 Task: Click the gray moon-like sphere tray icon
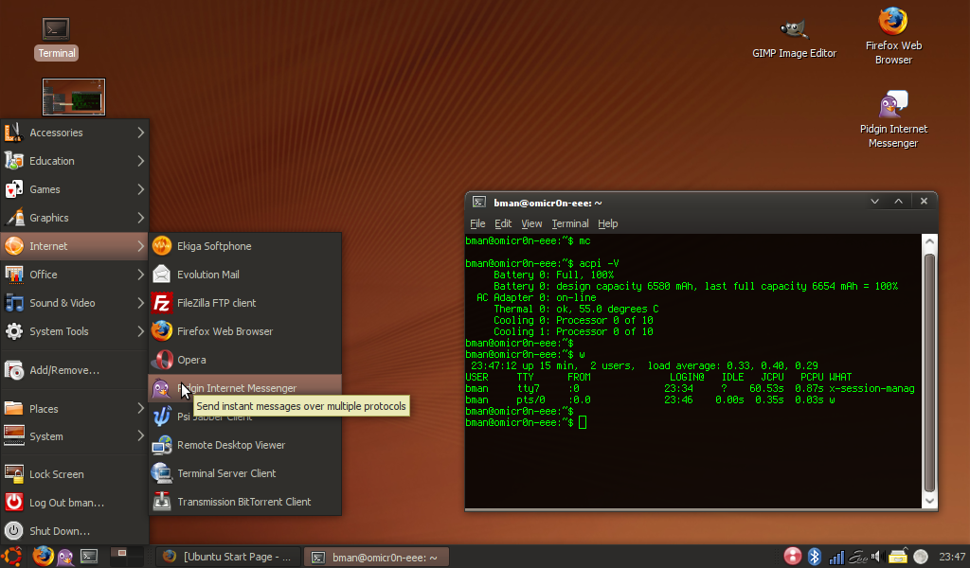(921, 557)
